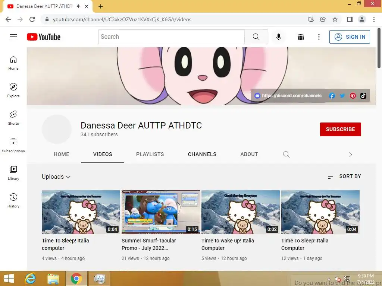
Task: Click the lock icon in address bar
Action: [47, 19]
